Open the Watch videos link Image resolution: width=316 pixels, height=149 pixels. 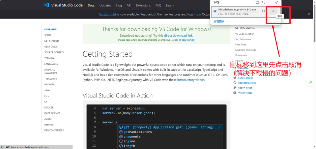coord(245,93)
